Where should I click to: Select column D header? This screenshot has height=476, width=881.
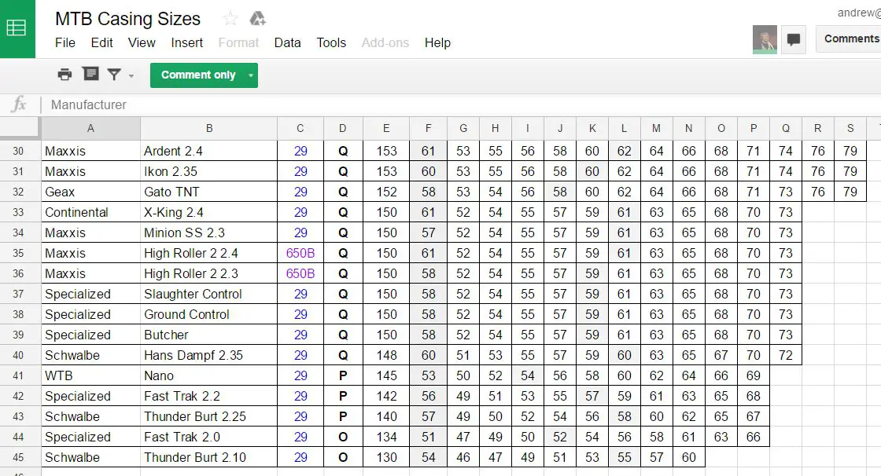point(343,129)
